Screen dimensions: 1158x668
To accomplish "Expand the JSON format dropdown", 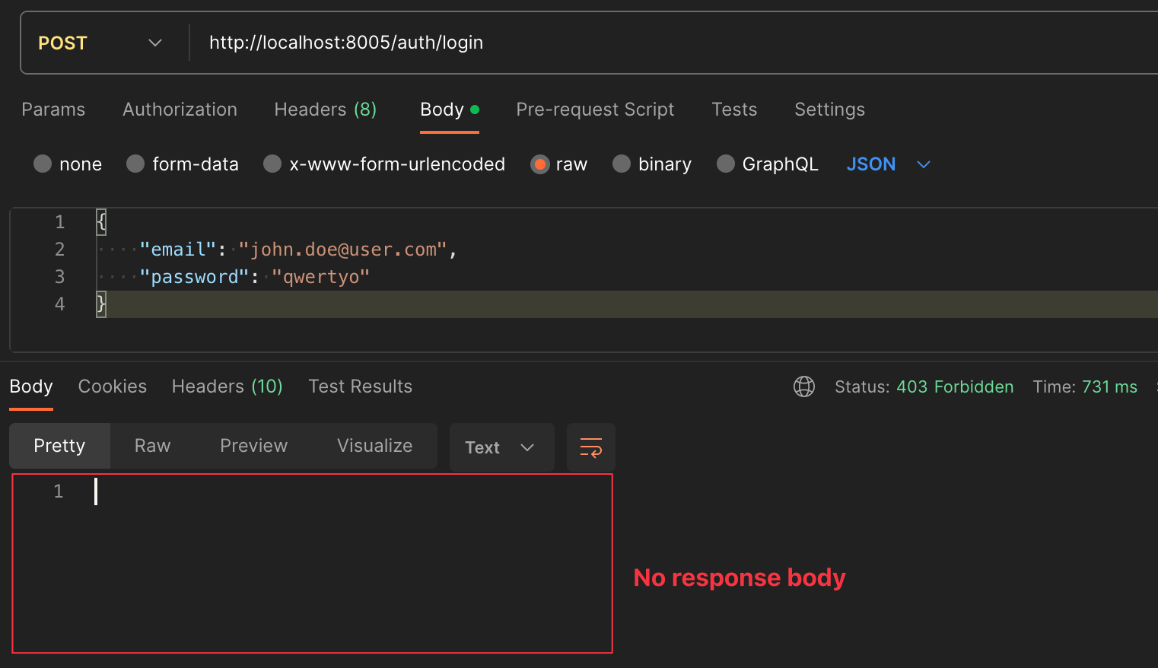I will (x=888, y=164).
